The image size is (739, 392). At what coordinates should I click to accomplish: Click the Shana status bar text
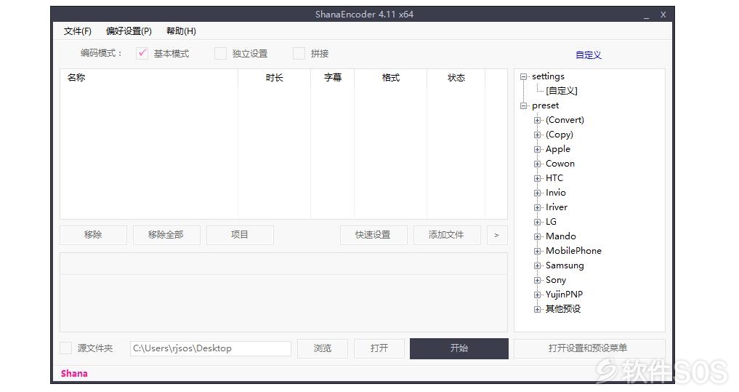point(74,374)
